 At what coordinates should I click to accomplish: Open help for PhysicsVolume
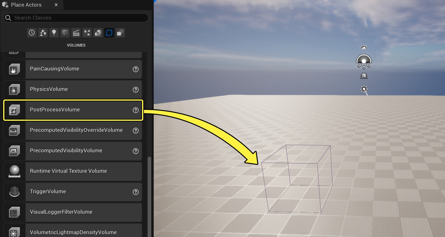pos(136,89)
